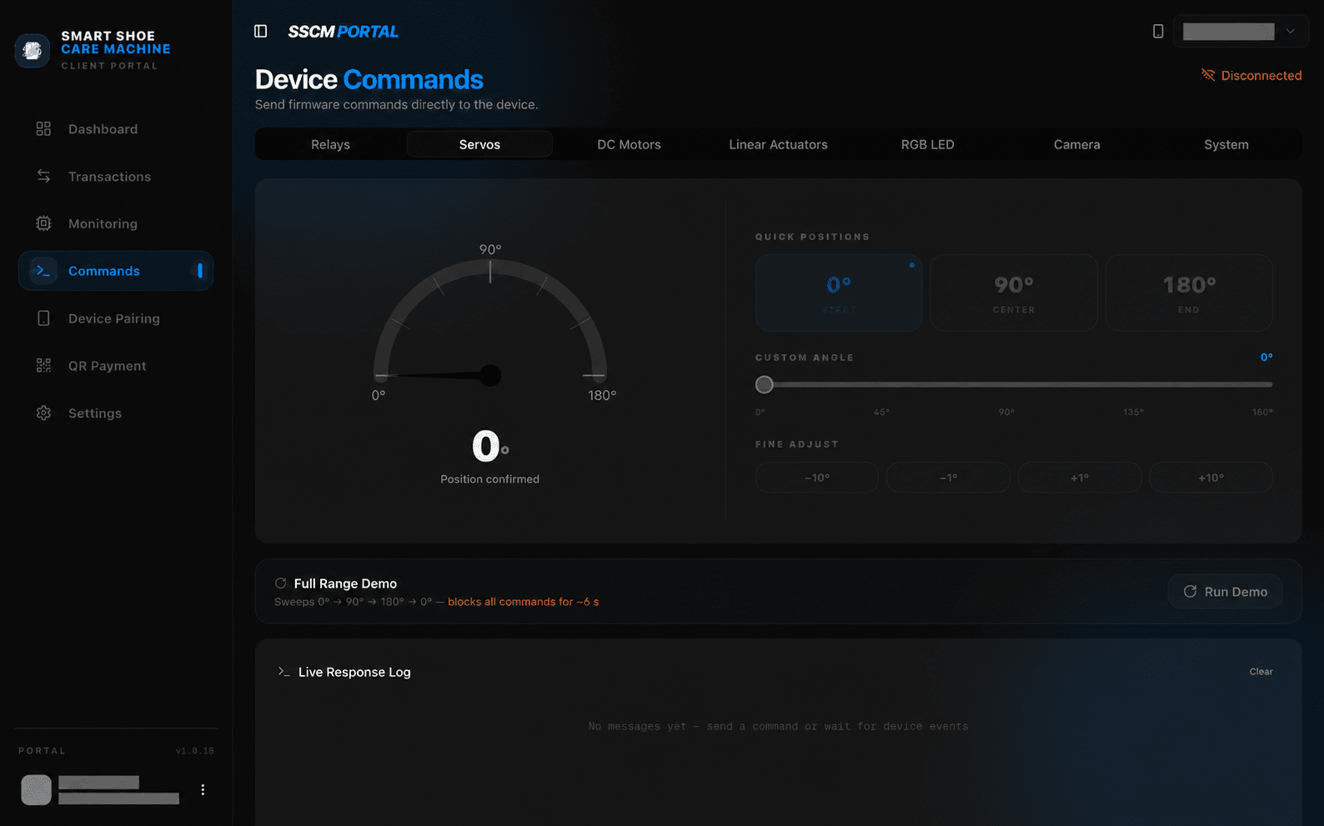The image size is (1324, 826).
Task: Click the custom angle slider handle
Action: pos(764,384)
